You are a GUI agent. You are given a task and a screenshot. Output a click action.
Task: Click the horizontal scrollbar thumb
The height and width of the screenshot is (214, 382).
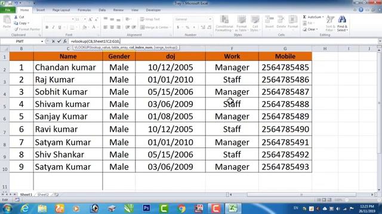coord(301,194)
